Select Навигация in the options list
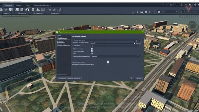 [x=60, y=37]
